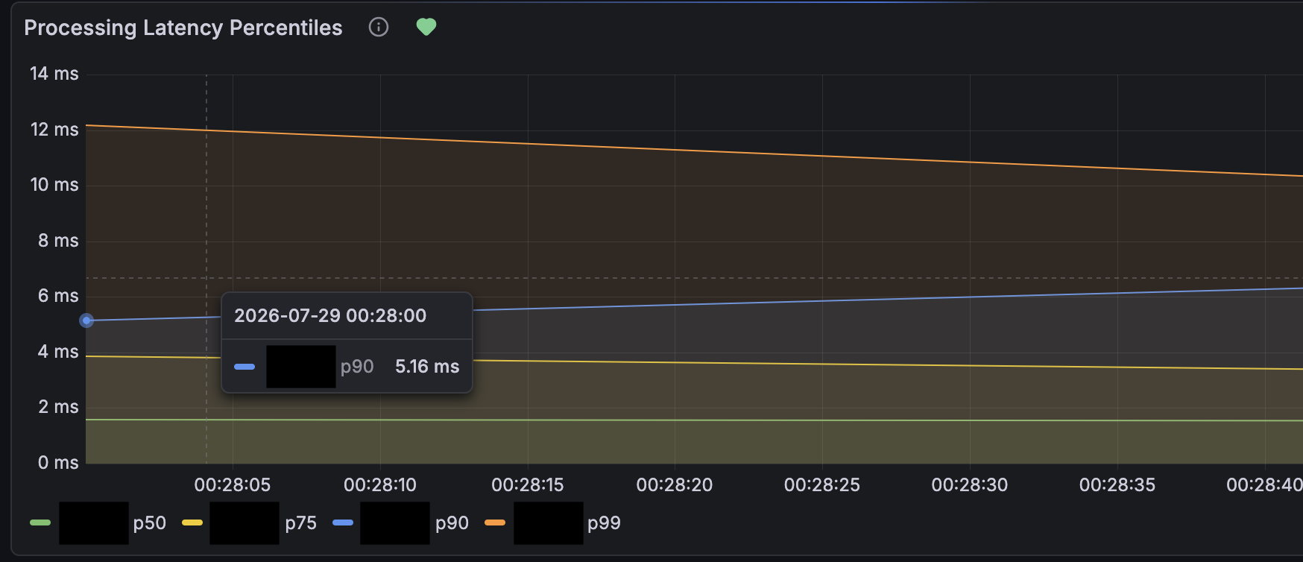Click the 00:28:10 time axis label
The width and height of the screenshot is (1303, 562).
(x=380, y=485)
